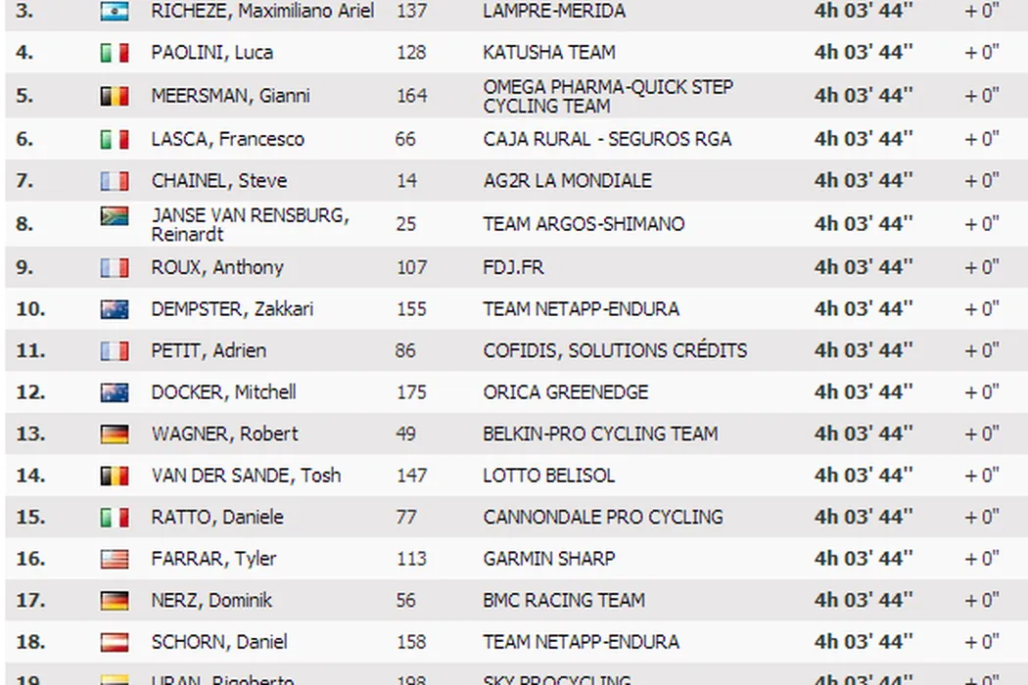Select the COFIDIS, SOLUTIONS CRÉDITS team
The width and height of the screenshot is (1028, 685).
(615, 350)
